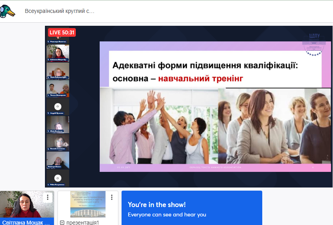
Task: Click the slide title "Адекватні форми підвищення кваліфікації"
Action: tap(205, 65)
